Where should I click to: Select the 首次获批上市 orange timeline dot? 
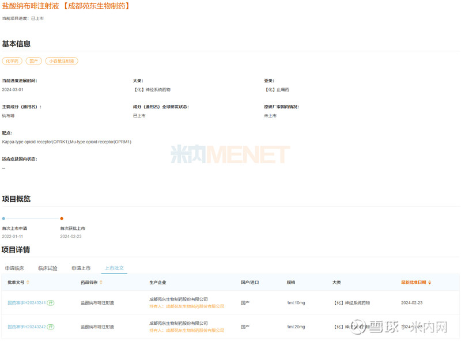pos(62,218)
